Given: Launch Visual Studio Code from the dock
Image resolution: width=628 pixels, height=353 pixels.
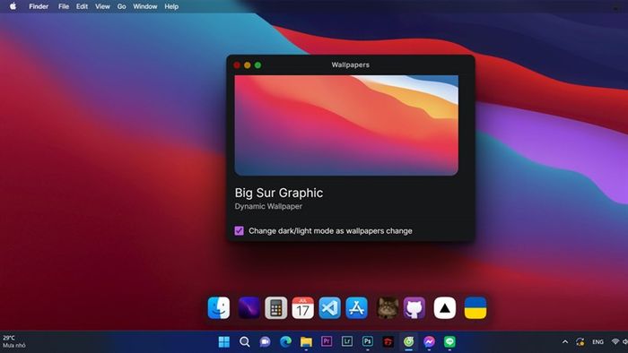Looking at the screenshot, I should click(x=329, y=308).
